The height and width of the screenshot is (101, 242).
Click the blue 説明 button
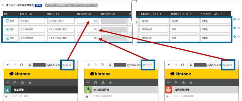click(38, 5)
